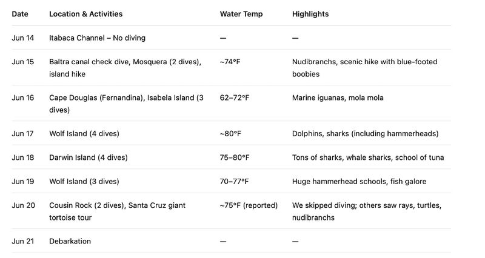Click the ~74°F water temp cell
This screenshot has height=258, width=485.
(230, 62)
